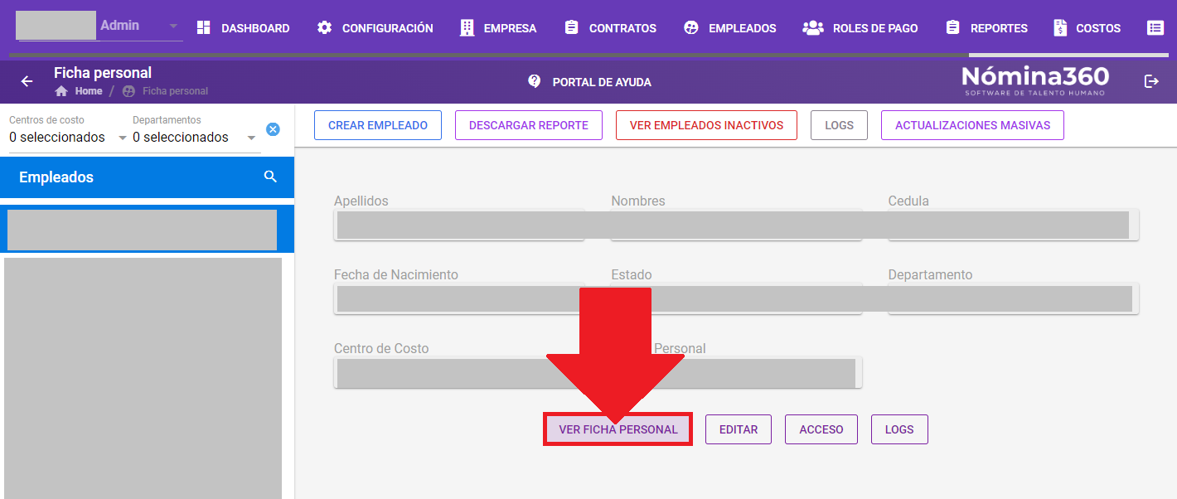The image size is (1177, 499).
Task: Click the list icon after Costos
Action: pyautogui.click(x=1155, y=28)
